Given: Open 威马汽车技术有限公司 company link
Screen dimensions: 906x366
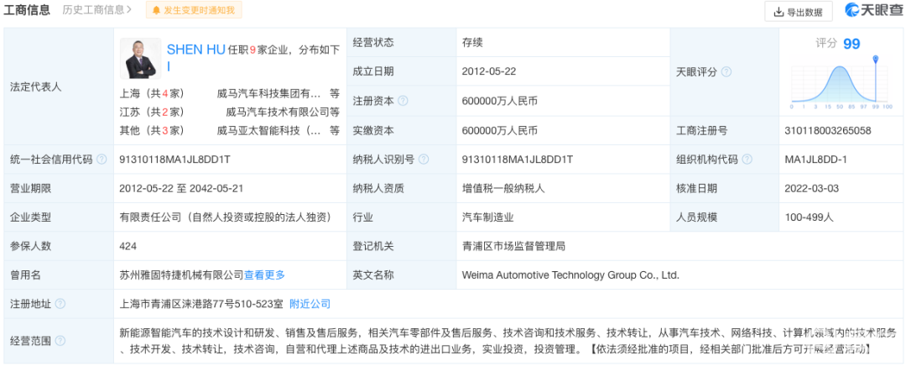Looking at the screenshot, I should (x=277, y=112).
